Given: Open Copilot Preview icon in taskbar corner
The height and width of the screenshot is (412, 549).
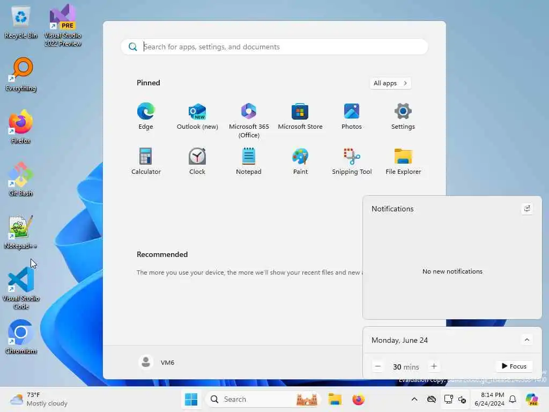Looking at the screenshot, I should tap(532, 399).
